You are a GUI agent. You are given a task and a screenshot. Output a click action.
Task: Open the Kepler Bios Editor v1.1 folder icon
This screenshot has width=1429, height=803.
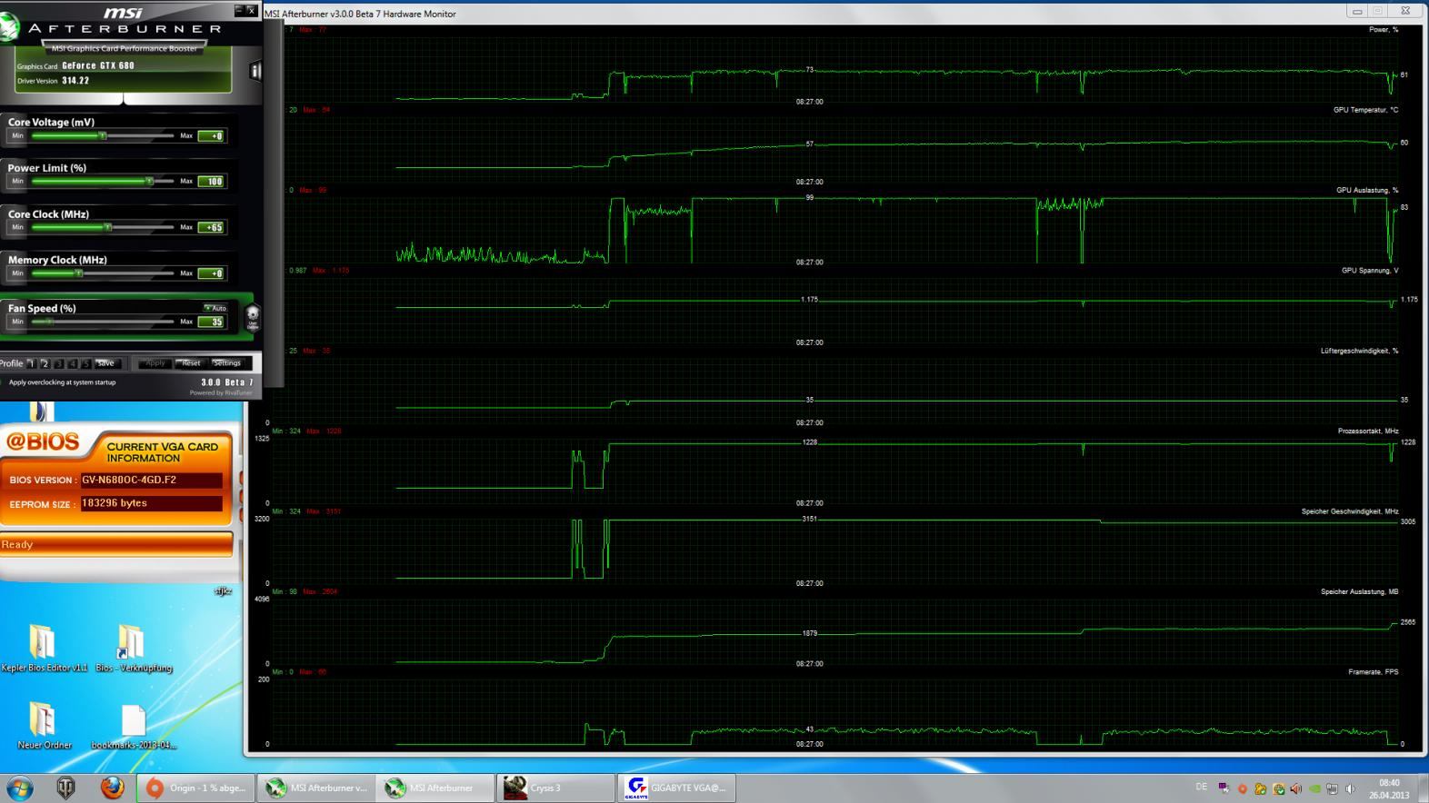(43, 642)
